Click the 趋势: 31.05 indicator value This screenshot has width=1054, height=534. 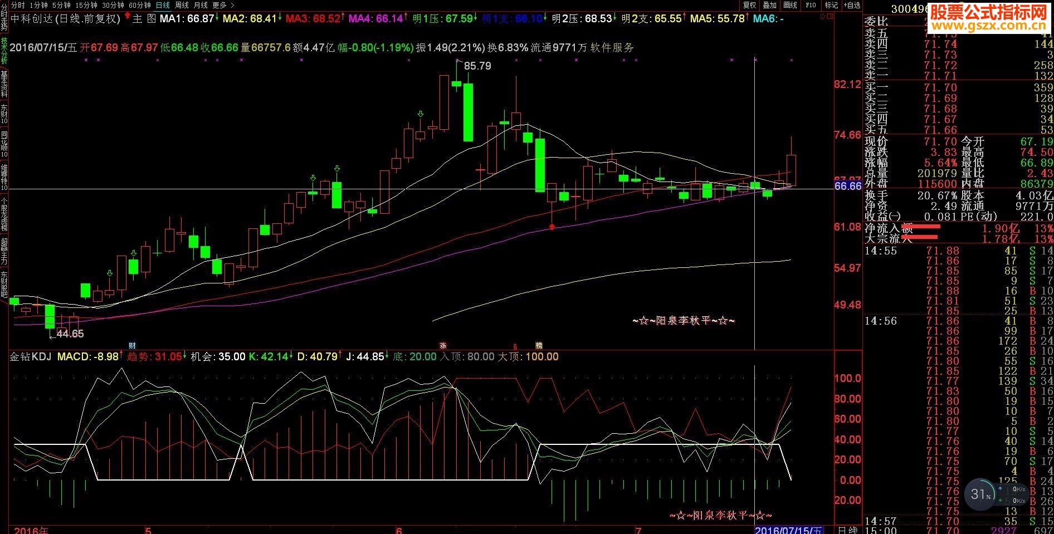(155, 356)
